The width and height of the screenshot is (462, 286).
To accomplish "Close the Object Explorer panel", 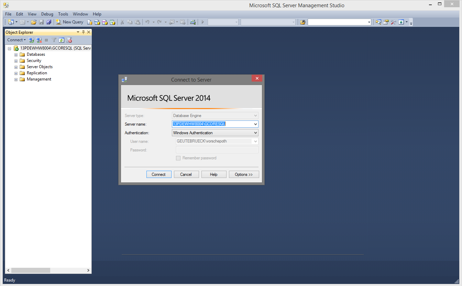I will (89, 32).
